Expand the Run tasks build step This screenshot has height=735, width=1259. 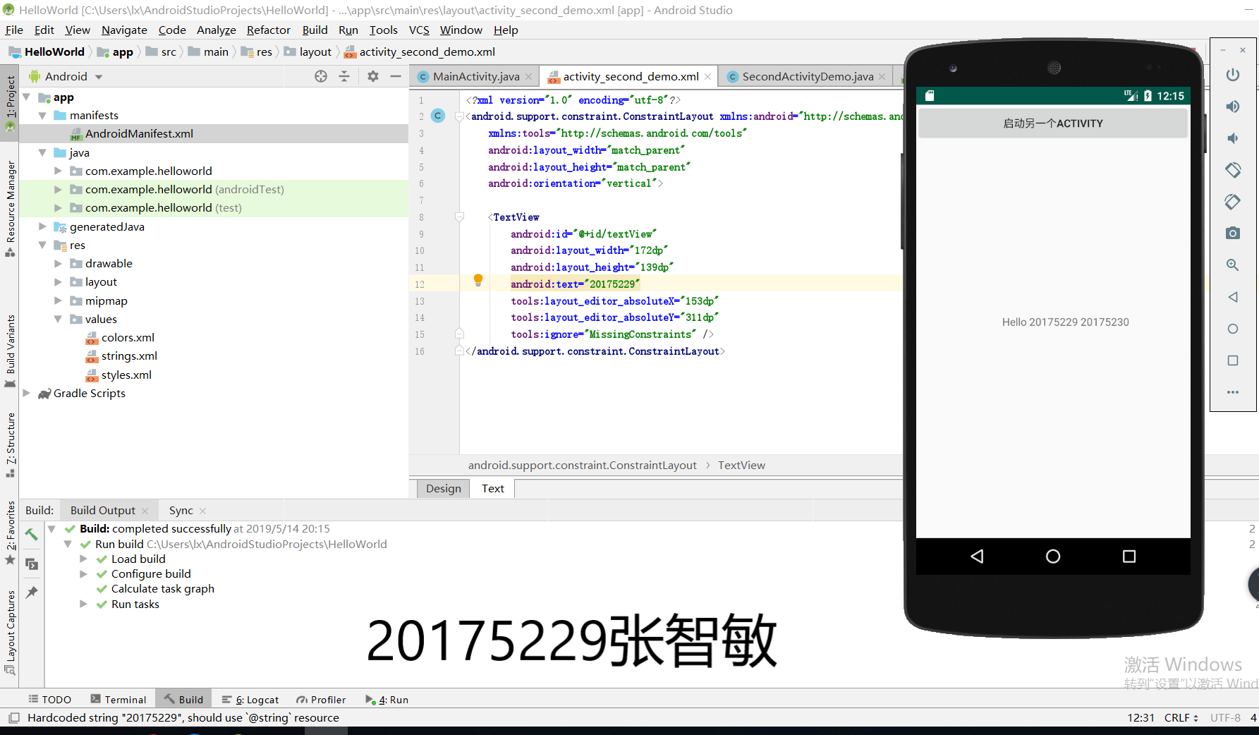click(x=84, y=604)
